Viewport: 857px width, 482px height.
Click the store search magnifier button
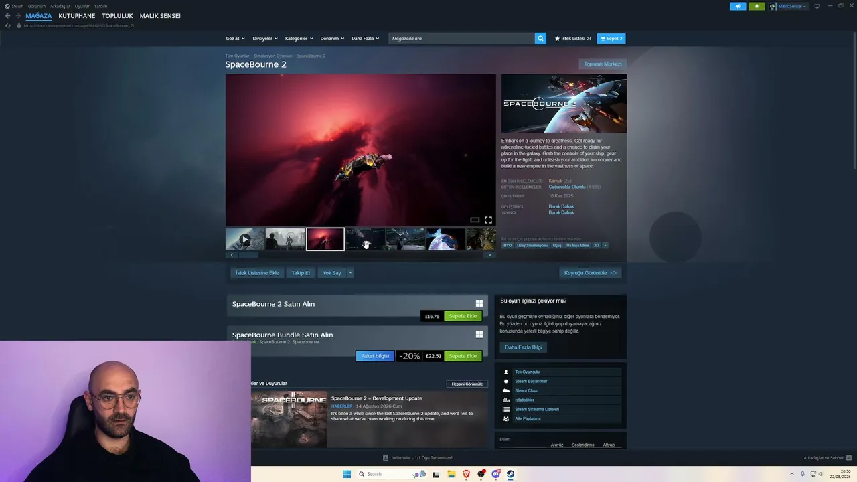540,39
